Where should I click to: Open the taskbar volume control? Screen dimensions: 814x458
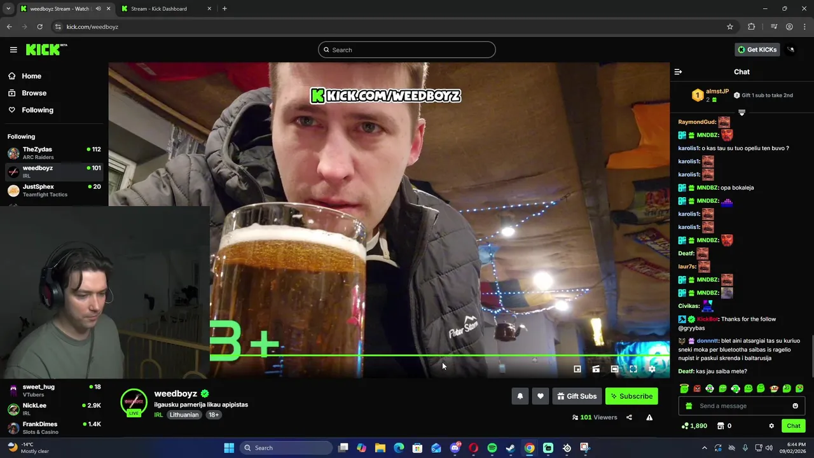769,448
